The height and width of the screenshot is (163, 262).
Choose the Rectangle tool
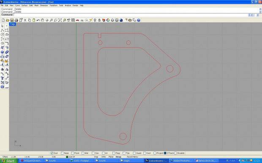pyautogui.click(x=7, y=39)
